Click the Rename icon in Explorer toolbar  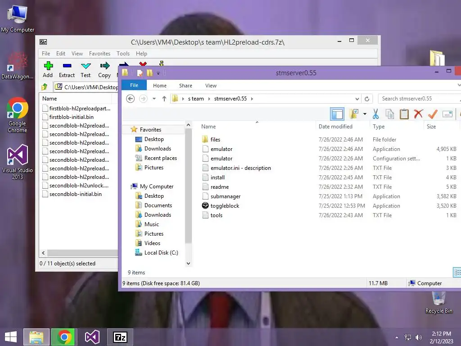447,114
